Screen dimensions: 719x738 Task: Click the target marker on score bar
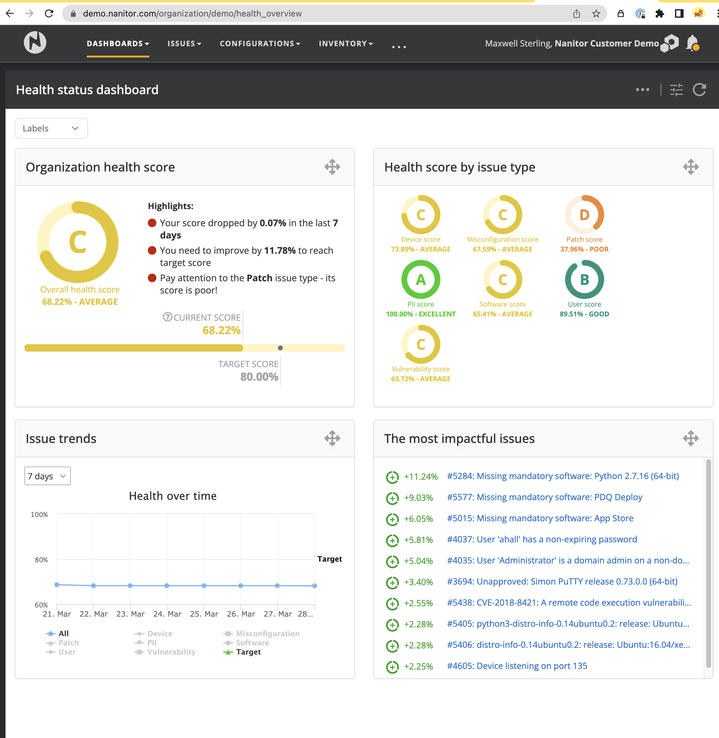point(280,348)
